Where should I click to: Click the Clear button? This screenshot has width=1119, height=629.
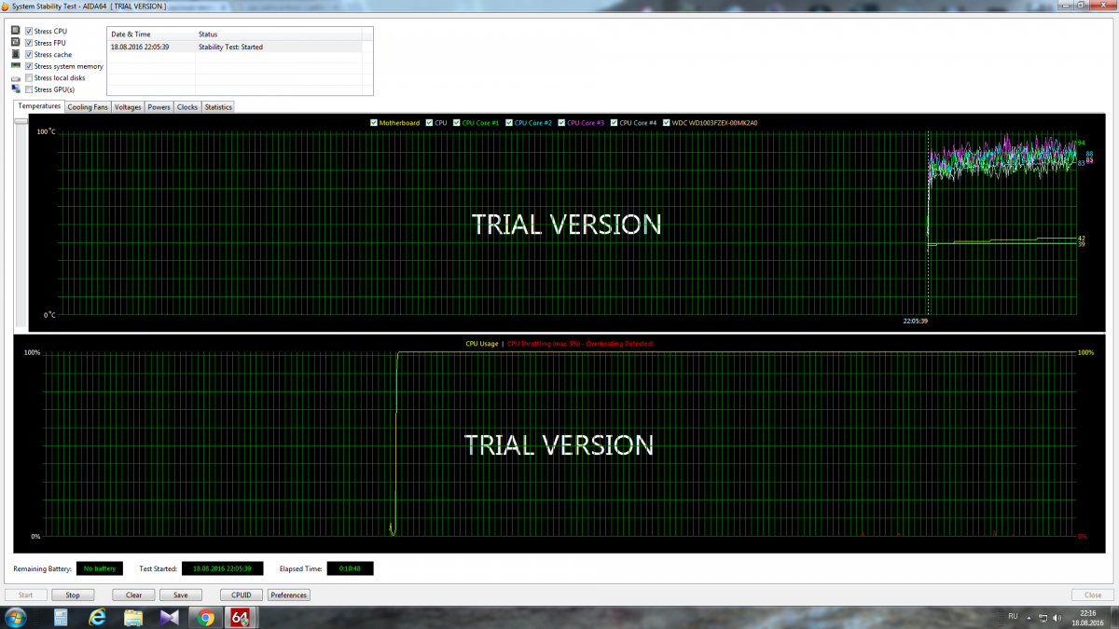pyautogui.click(x=133, y=595)
